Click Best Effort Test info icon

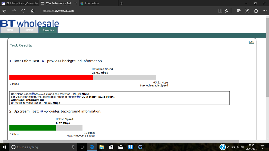(x=43, y=61)
